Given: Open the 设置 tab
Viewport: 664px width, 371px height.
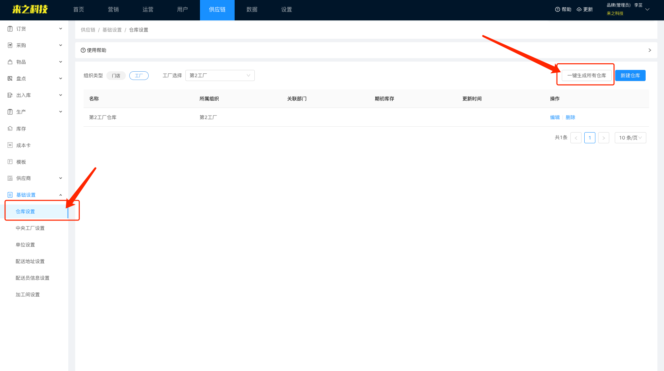Looking at the screenshot, I should pos(287,10).
